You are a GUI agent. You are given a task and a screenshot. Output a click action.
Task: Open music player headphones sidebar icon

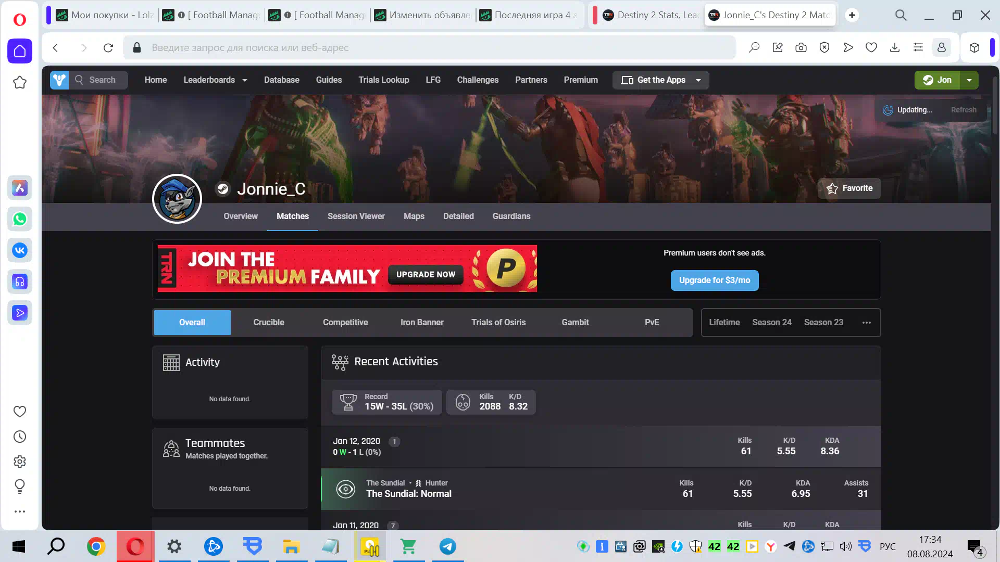pos(20,282)
